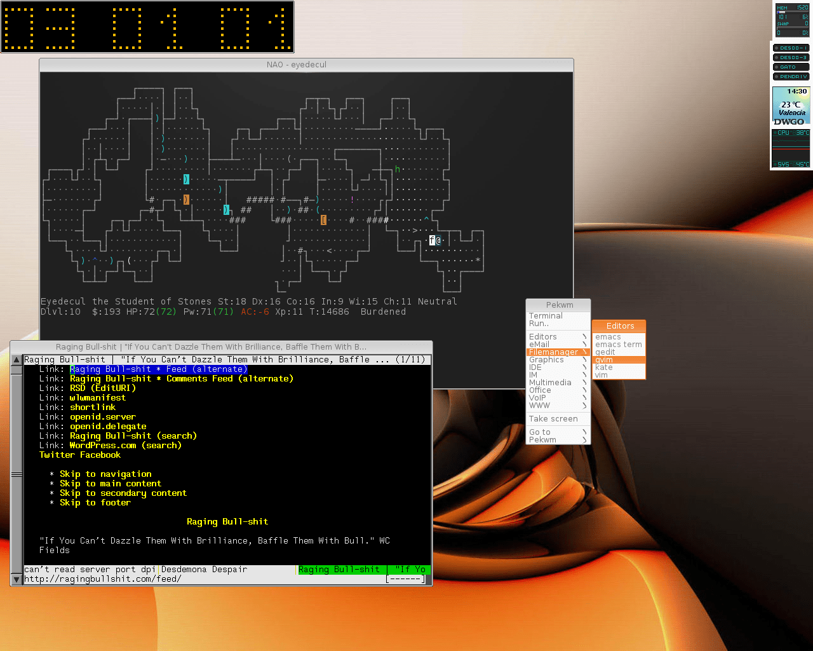Click the feed URL in the browser status line
This screenshot has height=651, width=813.
[103, 579]
